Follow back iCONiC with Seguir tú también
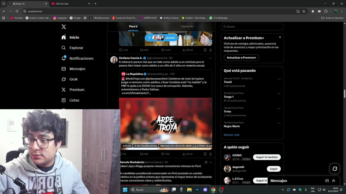346x194 pixels. coord(267,157)
